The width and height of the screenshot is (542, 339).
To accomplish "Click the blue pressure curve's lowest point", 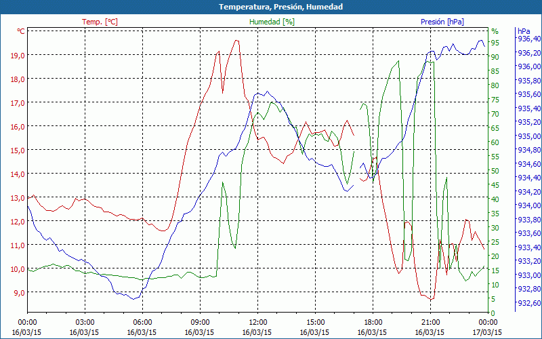I will (x=133, y=299).
